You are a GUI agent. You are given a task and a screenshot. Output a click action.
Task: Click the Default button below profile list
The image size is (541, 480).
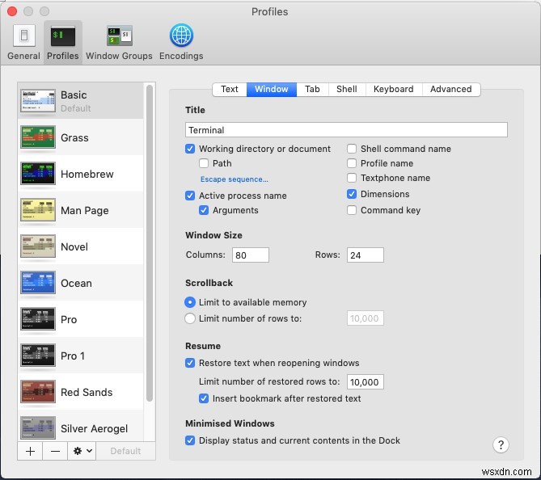click(x=125, y=451)
